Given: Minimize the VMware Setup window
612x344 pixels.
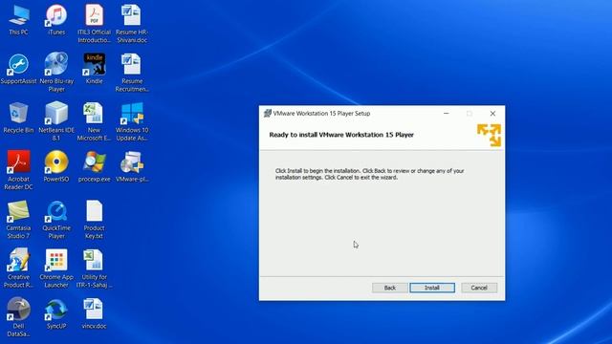Looking at the screenshot, I should (x=447, y=113).
